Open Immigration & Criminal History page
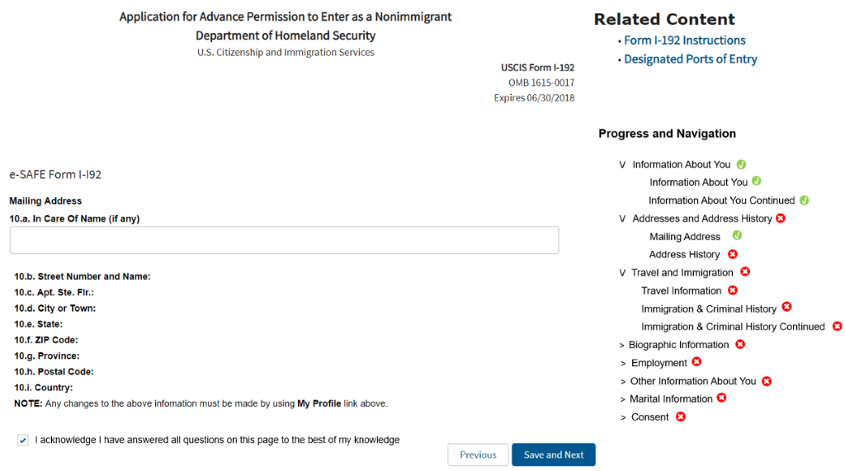 (708, 309)
